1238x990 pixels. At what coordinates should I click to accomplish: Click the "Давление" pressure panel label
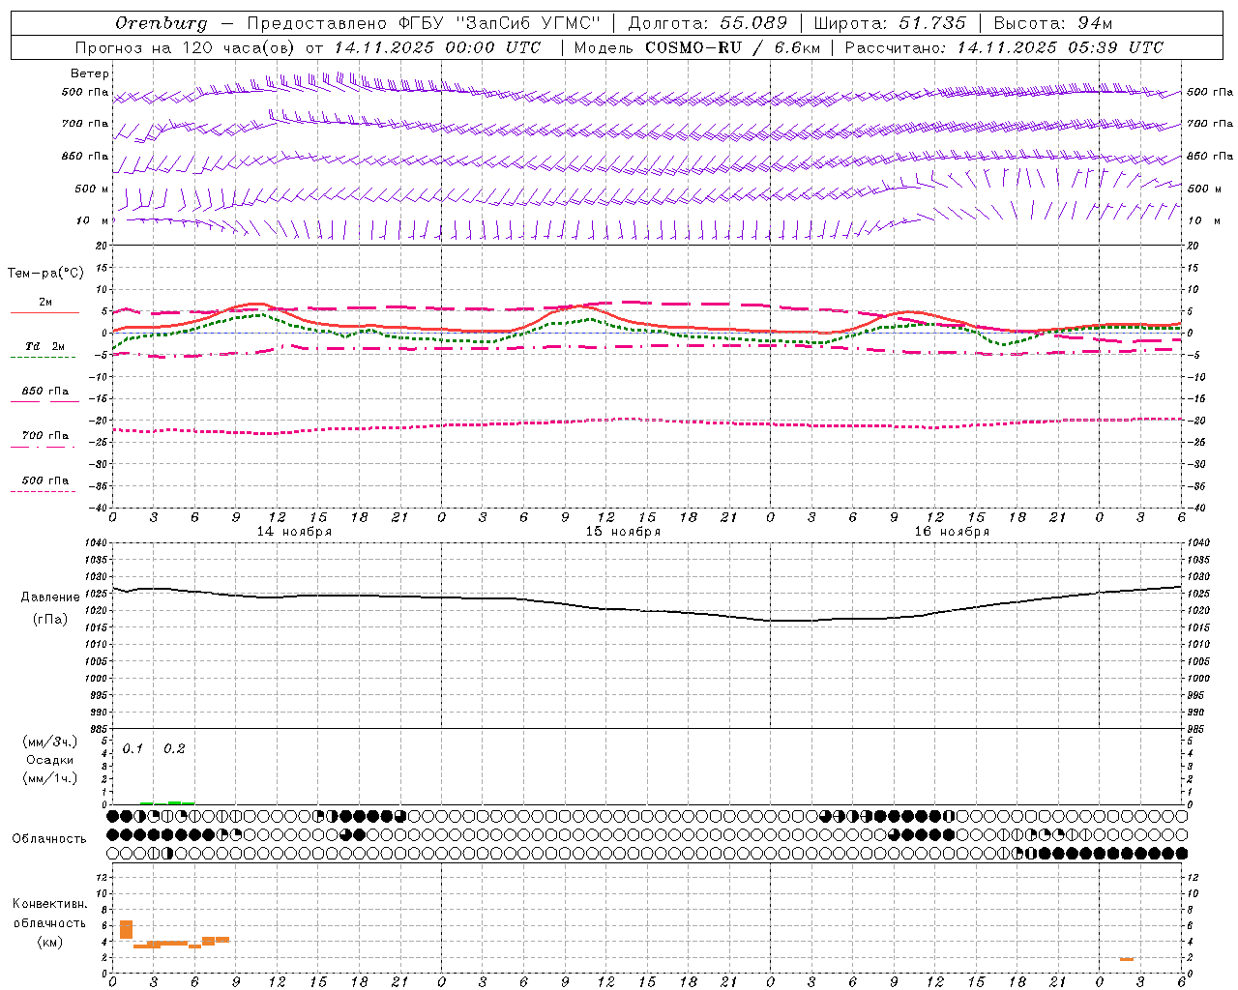(x=50, y=597)
